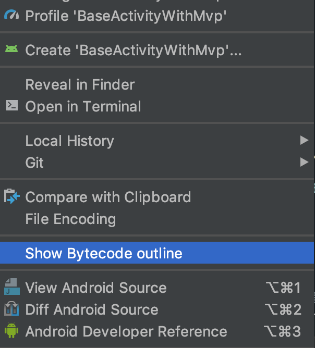
Task: Select Profile 'BaseActivityWithMvp' menu entry
Action: click(126, 16)
